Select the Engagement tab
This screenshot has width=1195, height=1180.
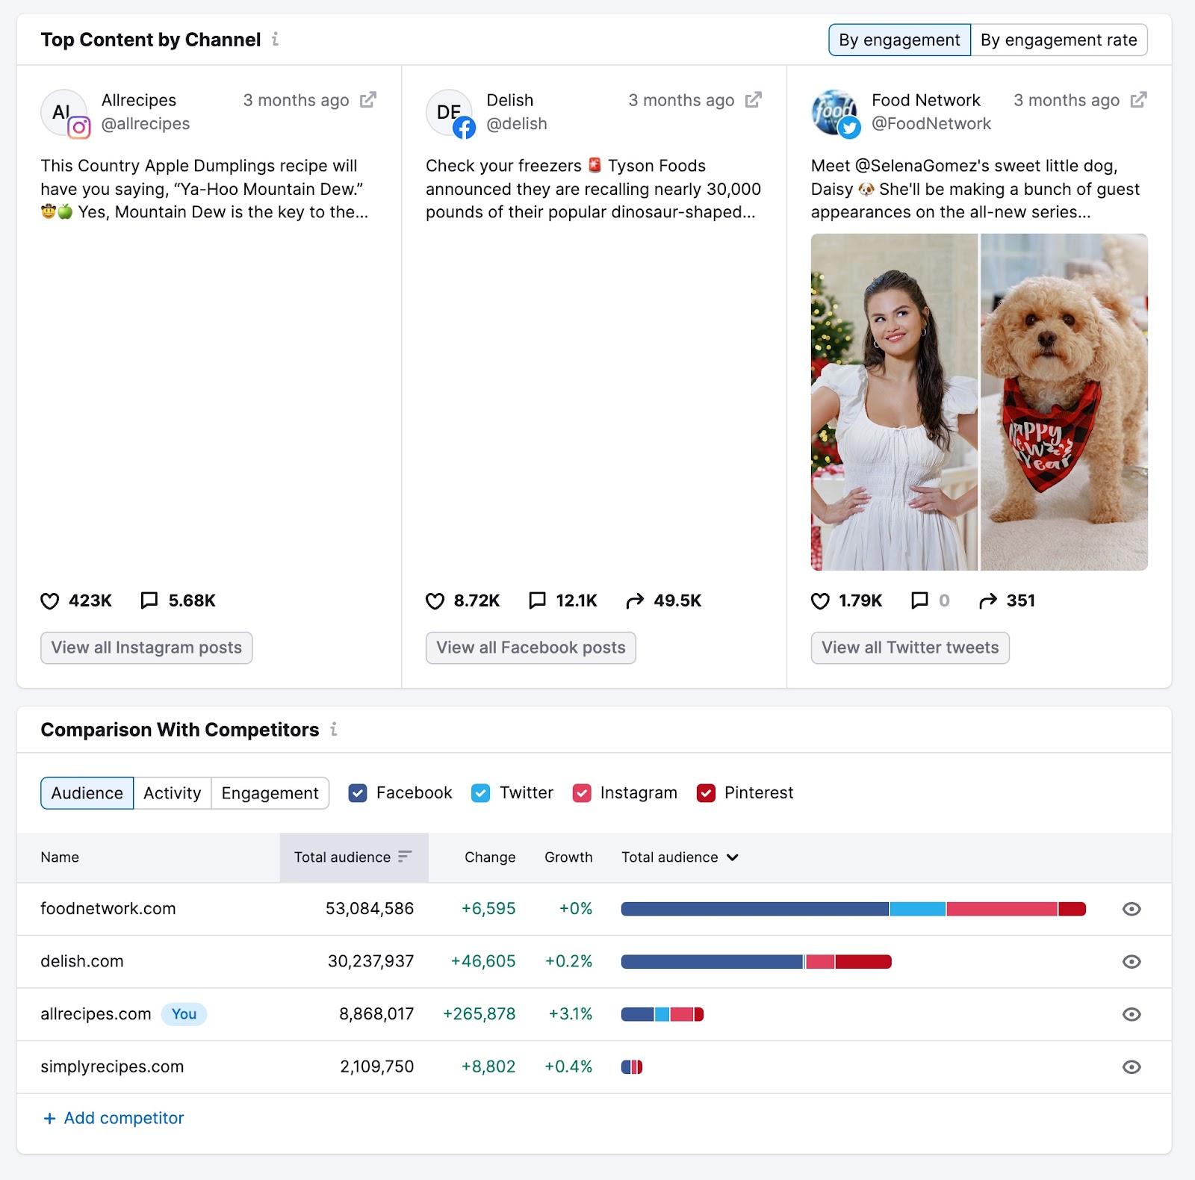coord(270,793)
